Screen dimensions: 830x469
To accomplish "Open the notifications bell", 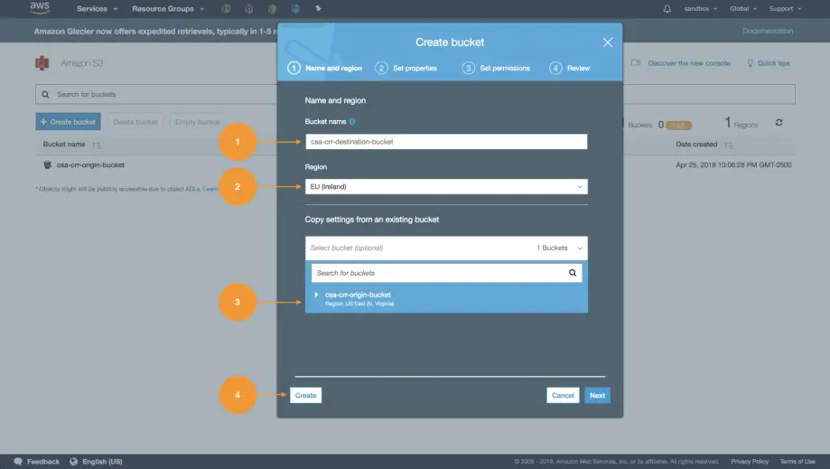I will [667, 8].
